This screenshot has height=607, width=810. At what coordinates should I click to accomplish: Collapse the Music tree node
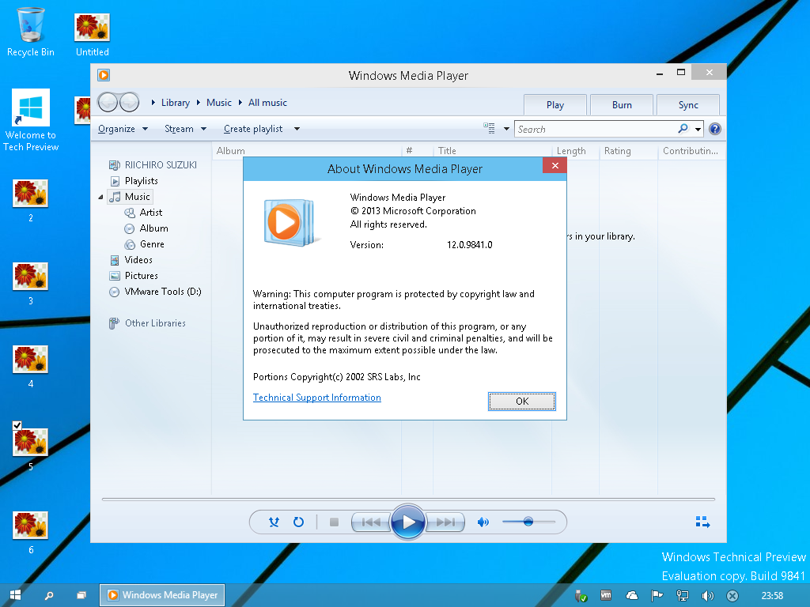100,197
